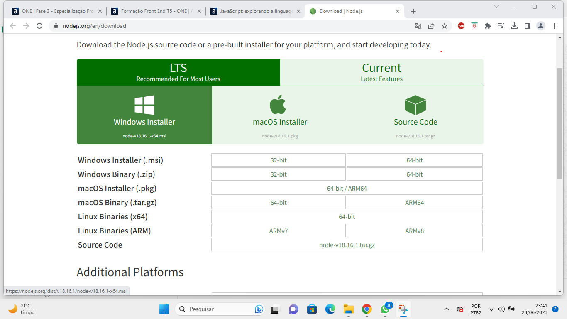Viewport: 567px width, 319px height.
Task: Open a new browser tab
Action: coord(413,11)
